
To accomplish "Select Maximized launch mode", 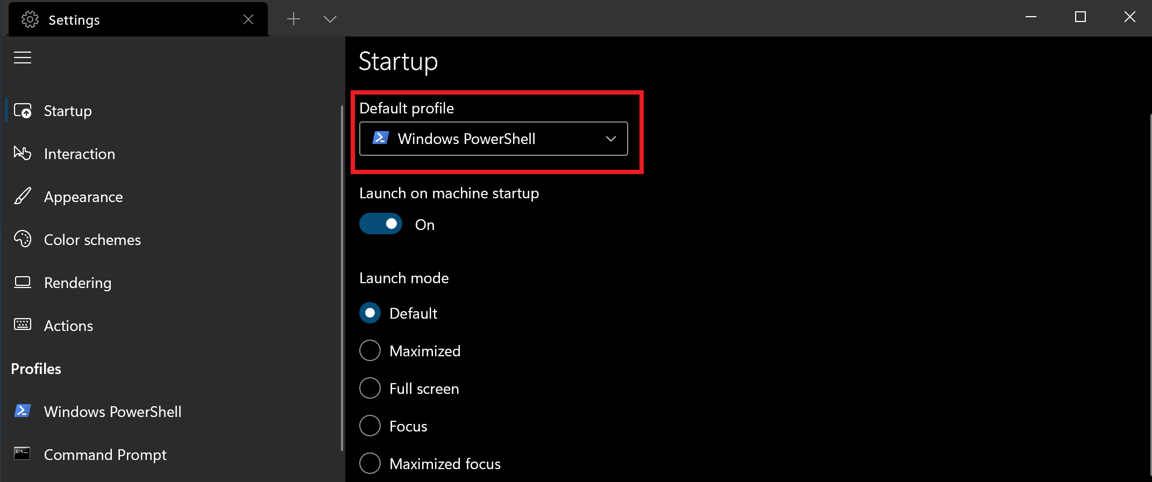I will [x=370, y=351].
